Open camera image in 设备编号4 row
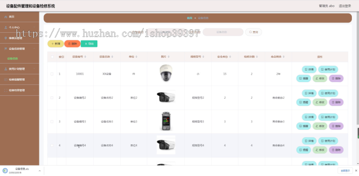The image size is (359, 176). [166, 145]
